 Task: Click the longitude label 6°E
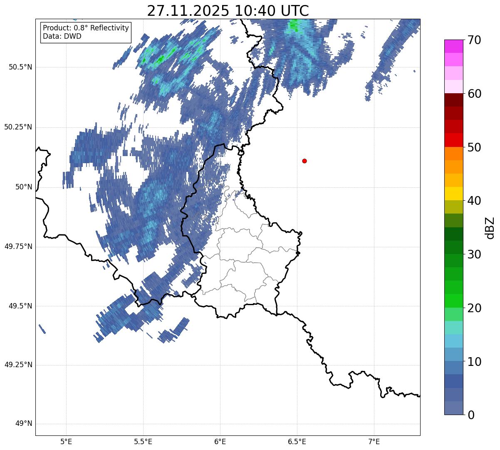[x=220, y=441]
